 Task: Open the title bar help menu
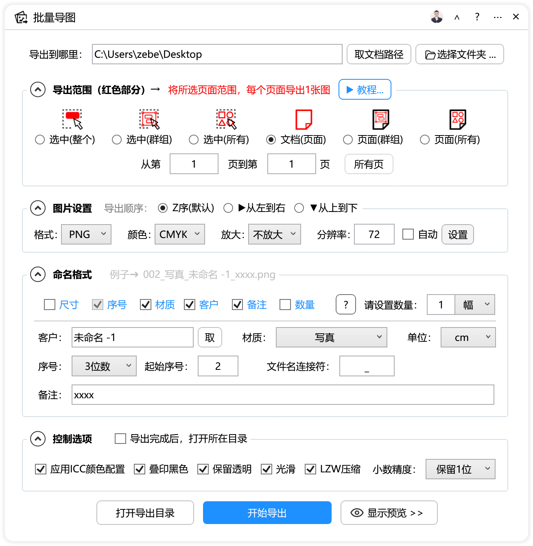click(x=477, y=17)
